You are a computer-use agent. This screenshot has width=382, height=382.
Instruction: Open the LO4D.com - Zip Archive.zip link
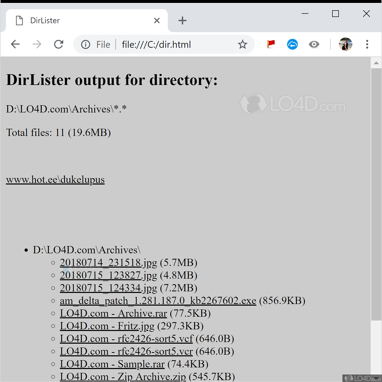tap(123, 376)
